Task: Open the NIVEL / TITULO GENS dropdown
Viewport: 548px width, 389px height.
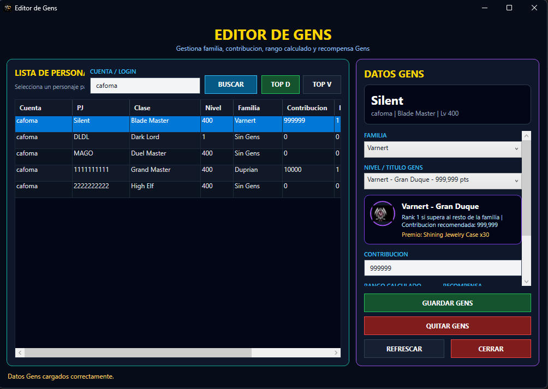Action: pyautogui.click(x=443, y=181)
